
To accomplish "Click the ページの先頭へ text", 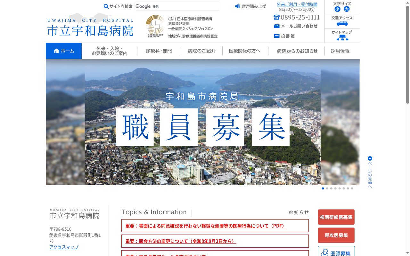I will coord(370,175).
